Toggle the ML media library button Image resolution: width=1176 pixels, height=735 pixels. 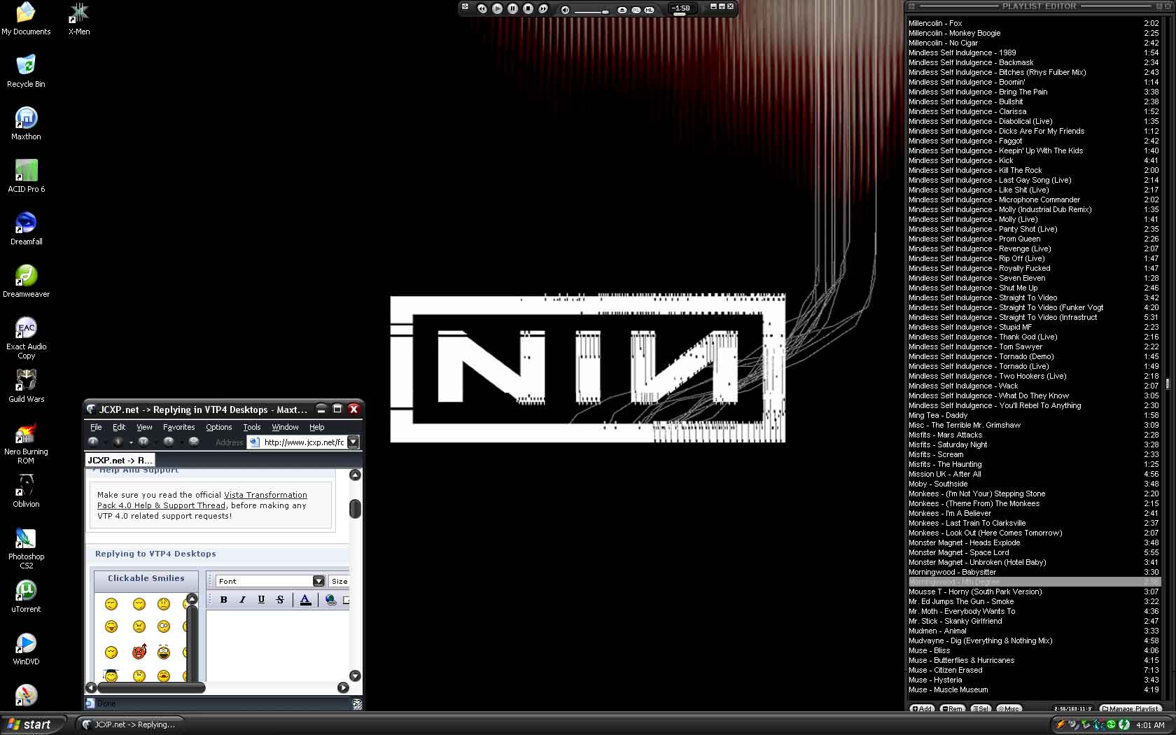tap(649, 10)
